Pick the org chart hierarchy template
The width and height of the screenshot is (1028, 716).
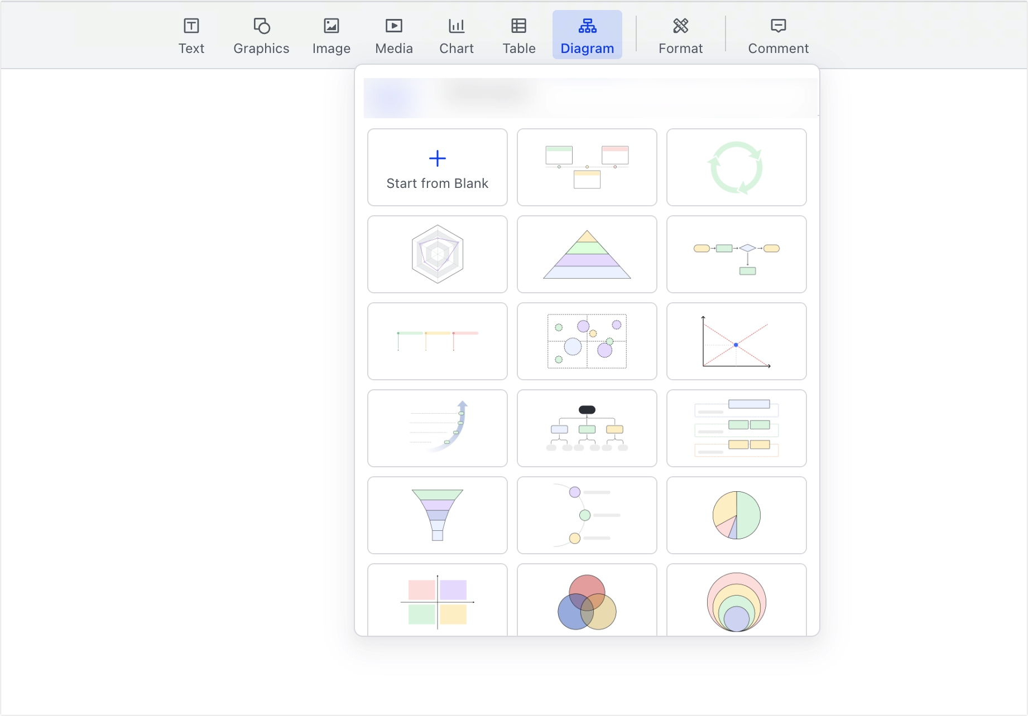pos(587,428)
